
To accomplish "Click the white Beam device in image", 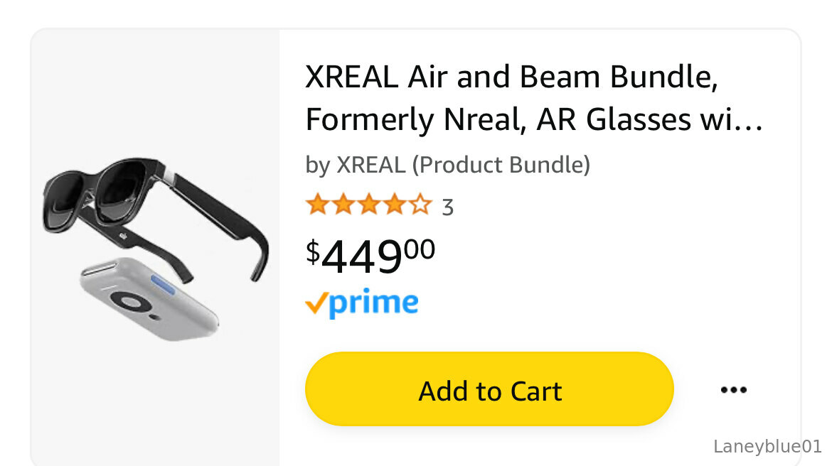I will point(149,300).
